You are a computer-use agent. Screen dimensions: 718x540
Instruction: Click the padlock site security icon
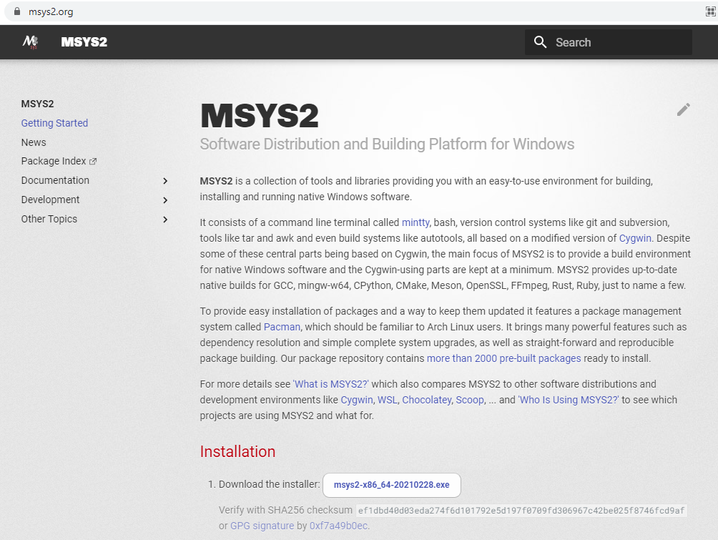[17, 11]
